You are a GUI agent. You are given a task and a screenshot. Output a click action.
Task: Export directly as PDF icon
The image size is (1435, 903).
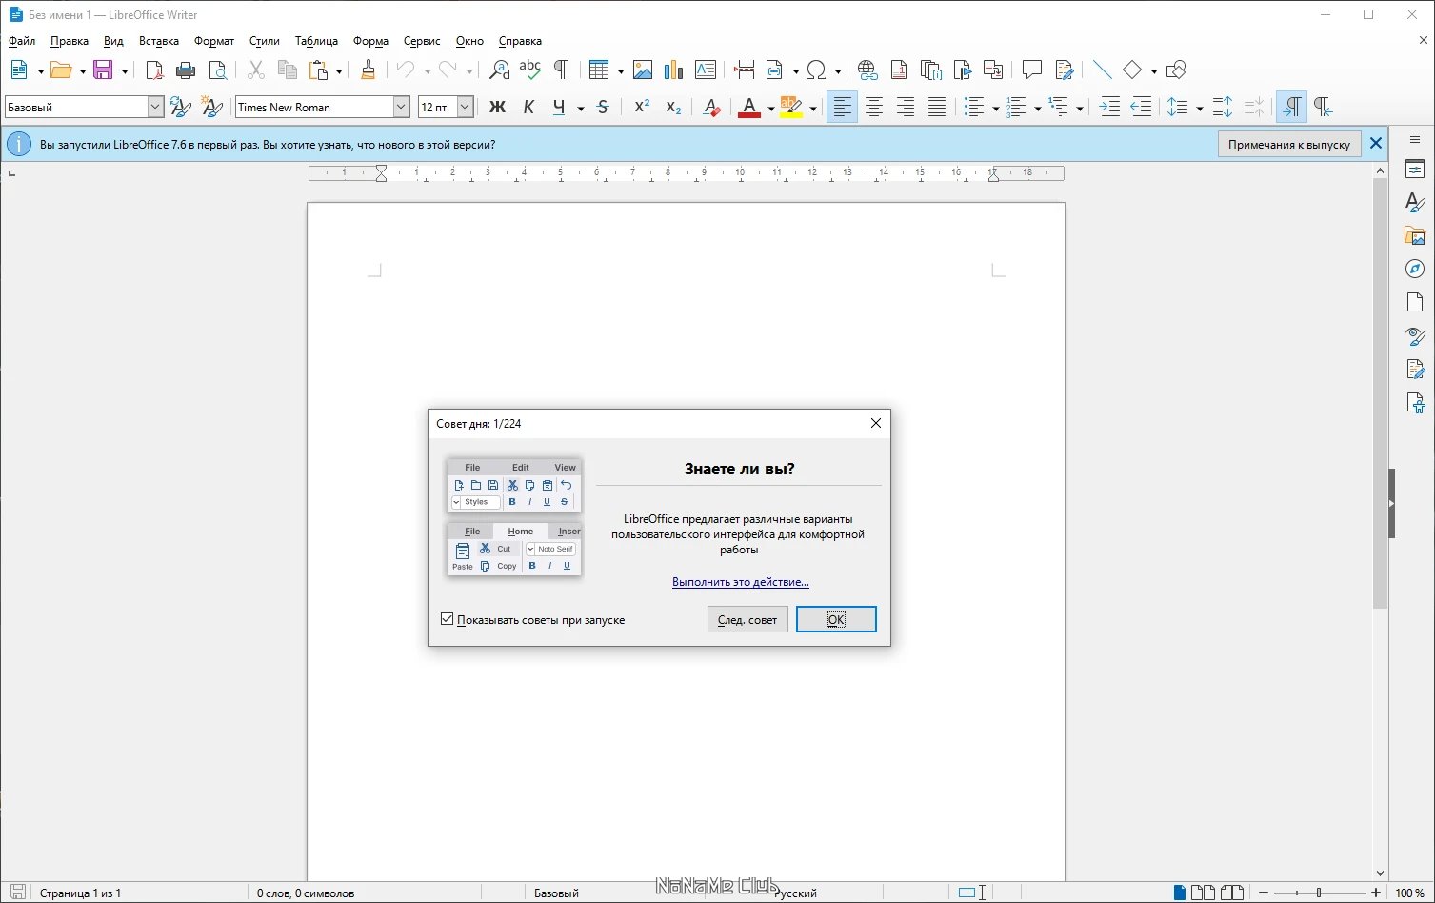[x=154, y=70]
